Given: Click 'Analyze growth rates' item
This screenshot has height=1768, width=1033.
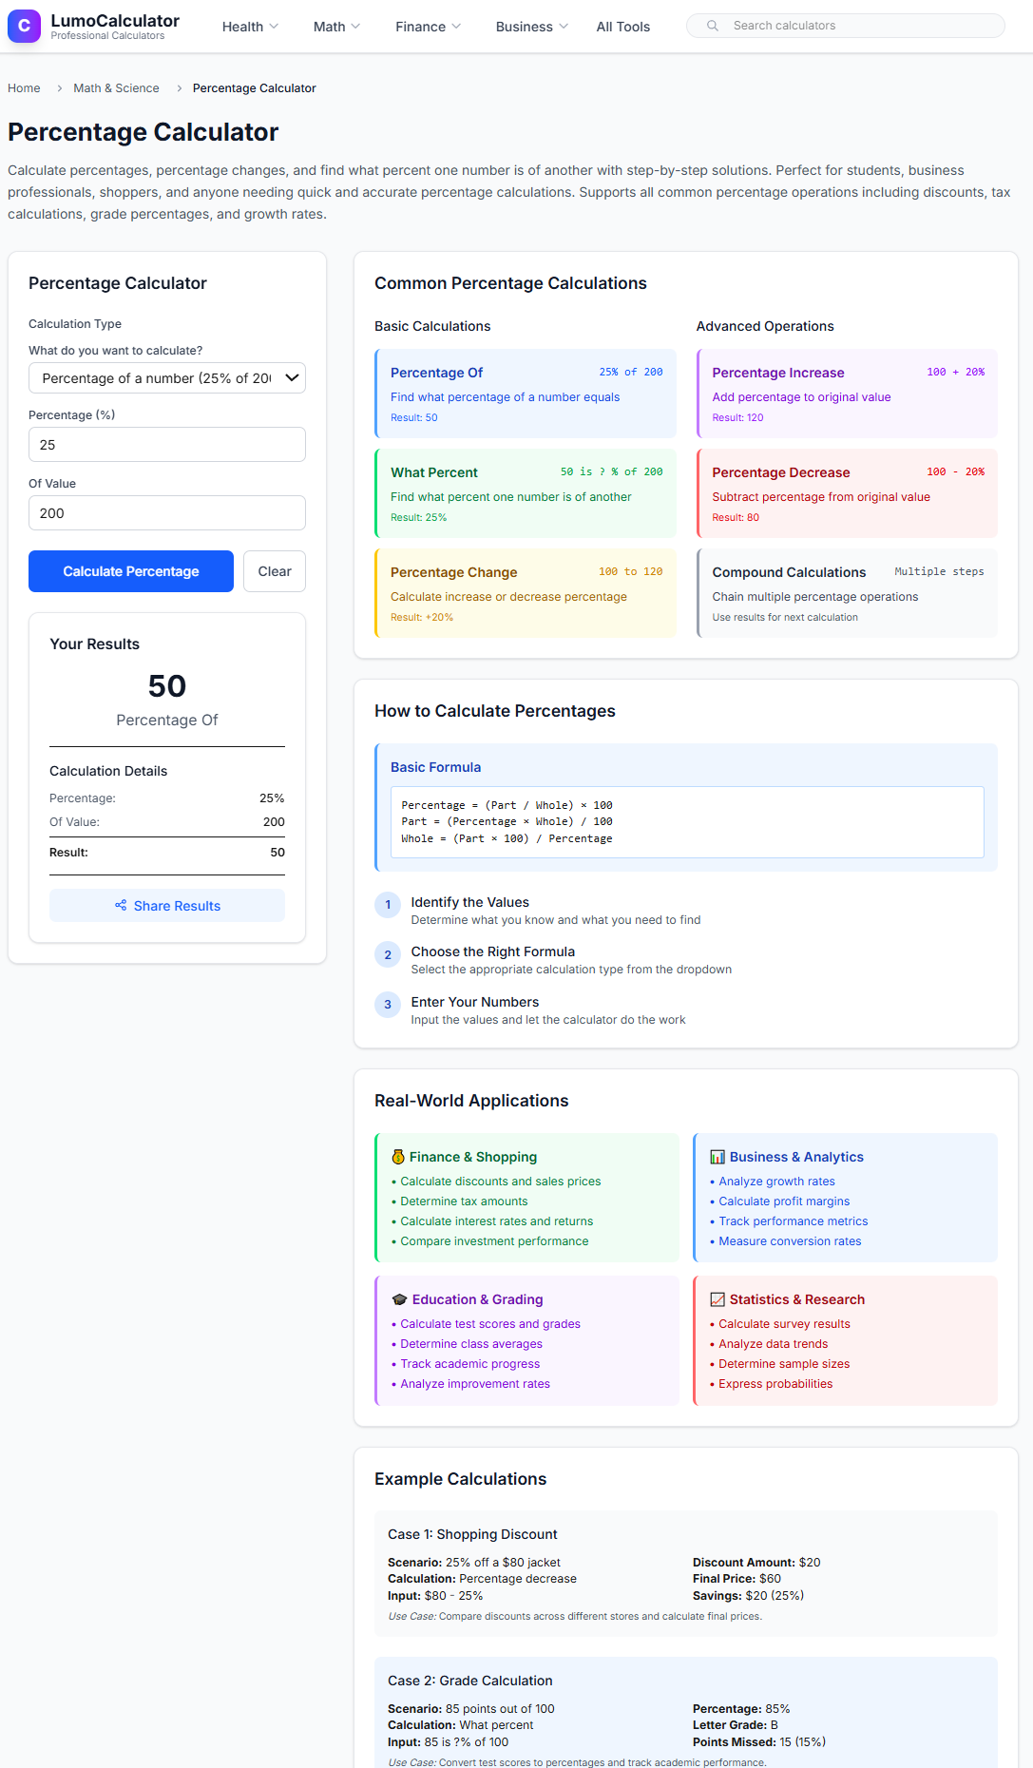Looking at the screenshot, I should [x=776, y=1182].
